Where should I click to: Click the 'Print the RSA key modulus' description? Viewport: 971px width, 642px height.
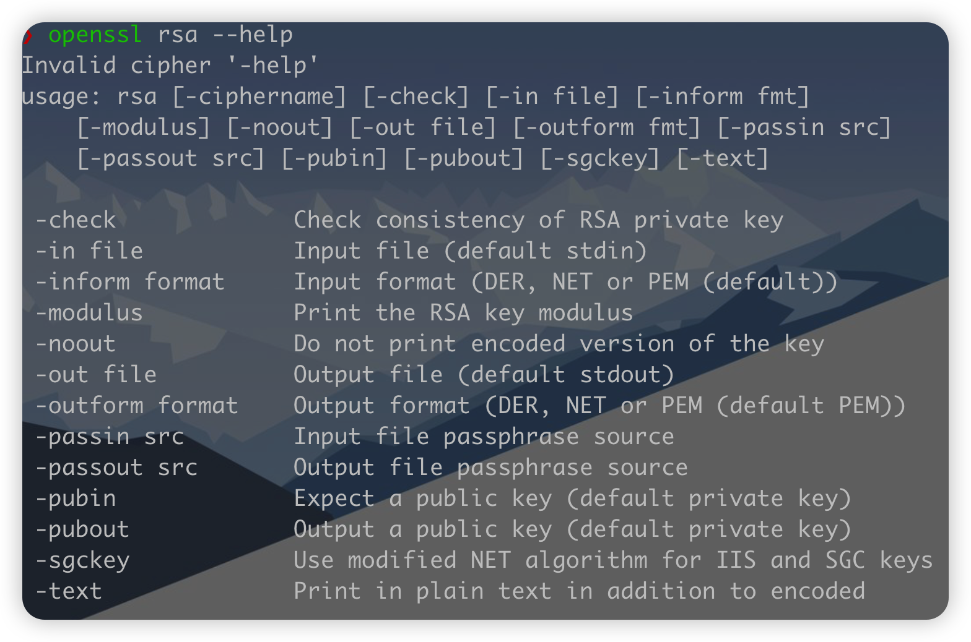coord(463,313)
